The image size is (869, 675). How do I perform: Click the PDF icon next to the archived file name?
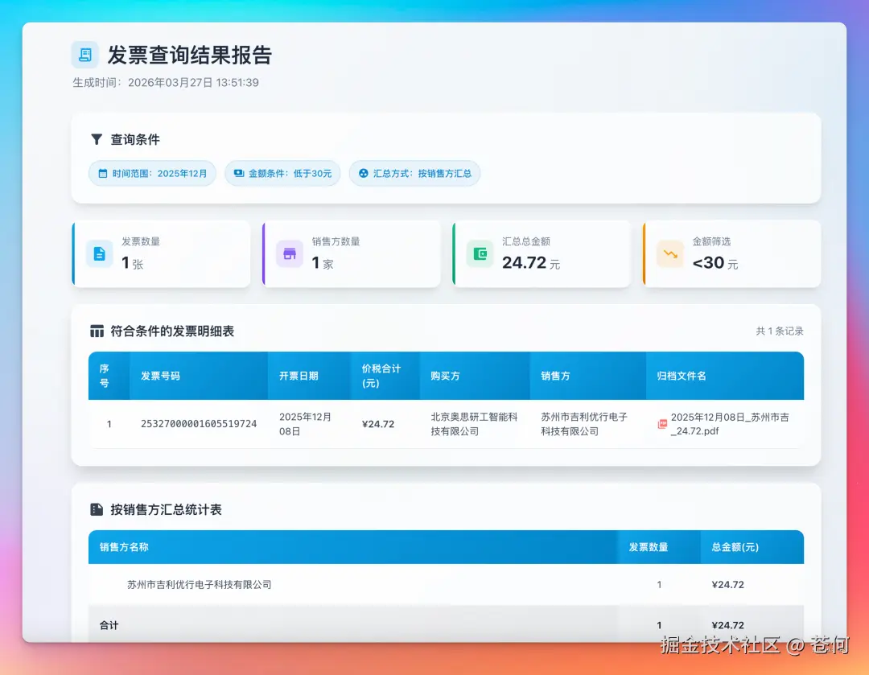click(661, 424)
